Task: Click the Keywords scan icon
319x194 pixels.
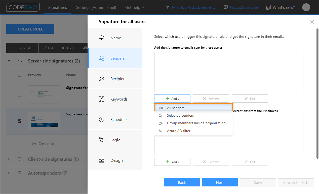Action: 102,99
